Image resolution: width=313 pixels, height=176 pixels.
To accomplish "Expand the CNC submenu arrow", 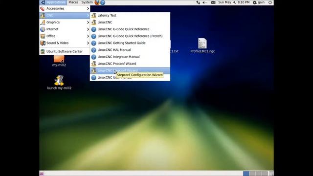I will pyautogui.click(x=88, y=15).
